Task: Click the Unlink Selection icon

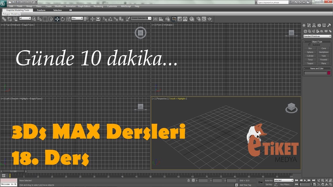Action: point(10,19)
